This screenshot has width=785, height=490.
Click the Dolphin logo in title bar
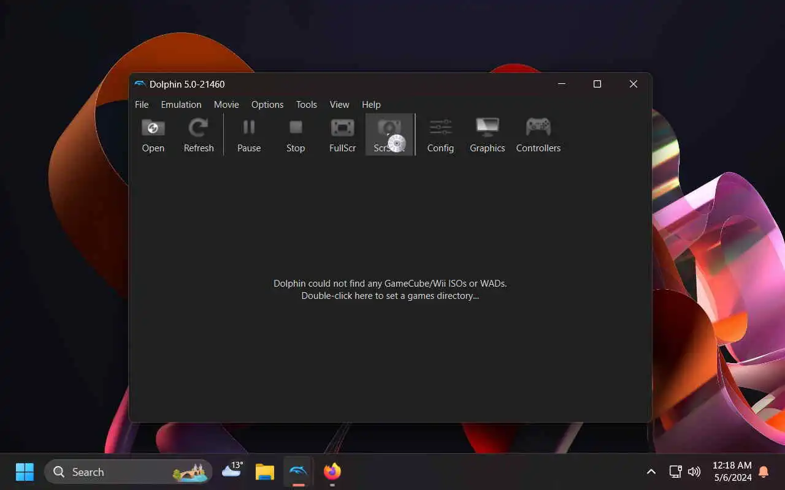click(x=140, y=85)
